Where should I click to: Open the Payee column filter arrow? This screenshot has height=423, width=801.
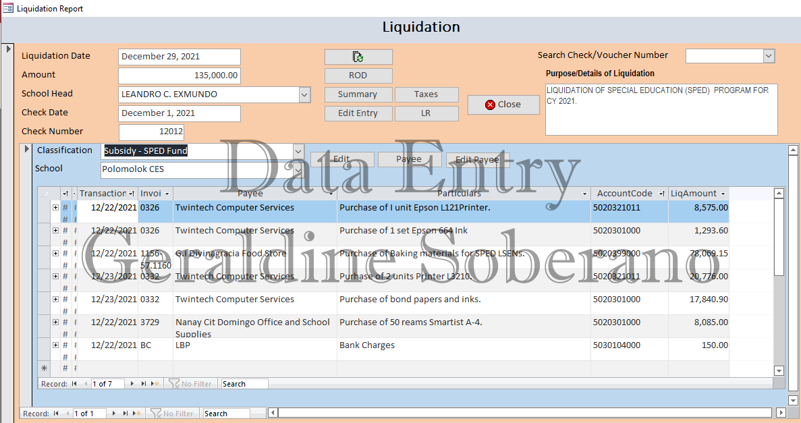click(331, 194)
